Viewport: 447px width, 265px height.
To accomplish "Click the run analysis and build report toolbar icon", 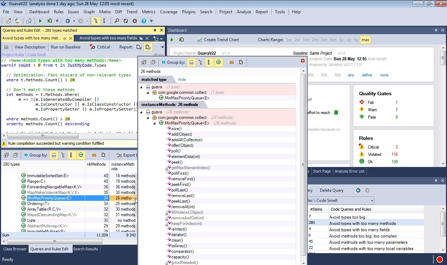I will point(50,21).
